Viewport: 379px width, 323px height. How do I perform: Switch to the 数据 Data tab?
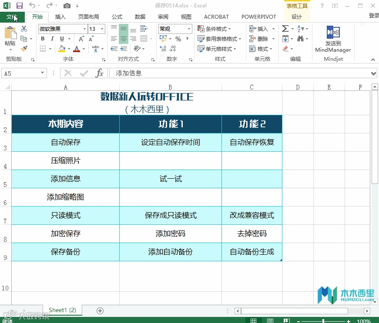click(140, 17)
